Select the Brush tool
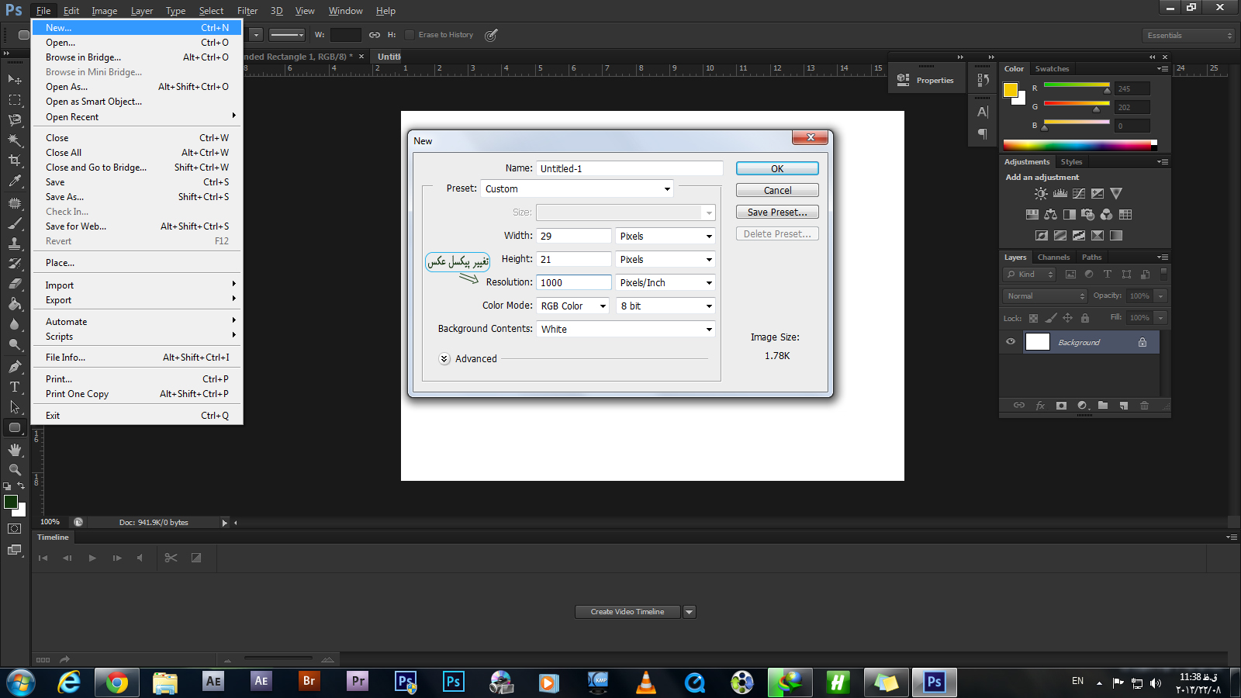The height and width of the screenshot is (698, 1241). [x=15, y=223]
